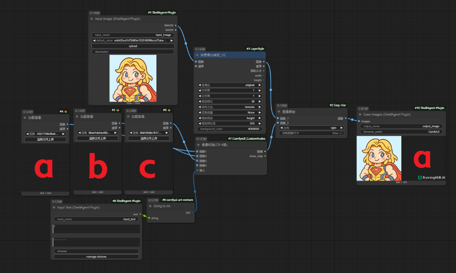The height and width of the screenshot is (273, 456).
Task: Click right arrow on Input Image default_value field
Action: pos(171,41)
